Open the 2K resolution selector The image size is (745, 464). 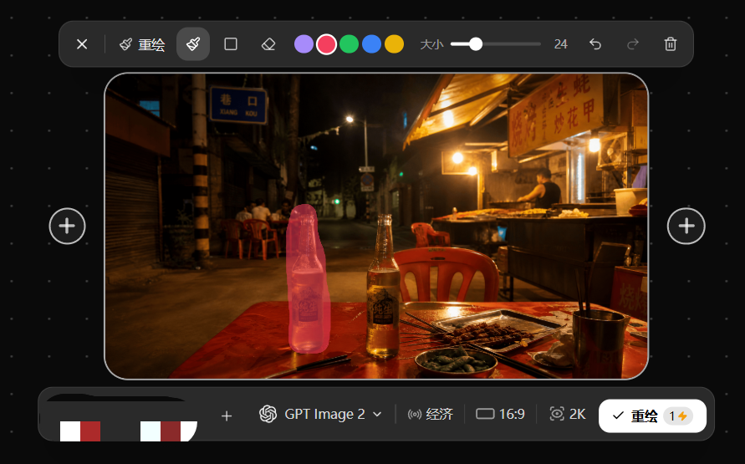pos(567,414)
